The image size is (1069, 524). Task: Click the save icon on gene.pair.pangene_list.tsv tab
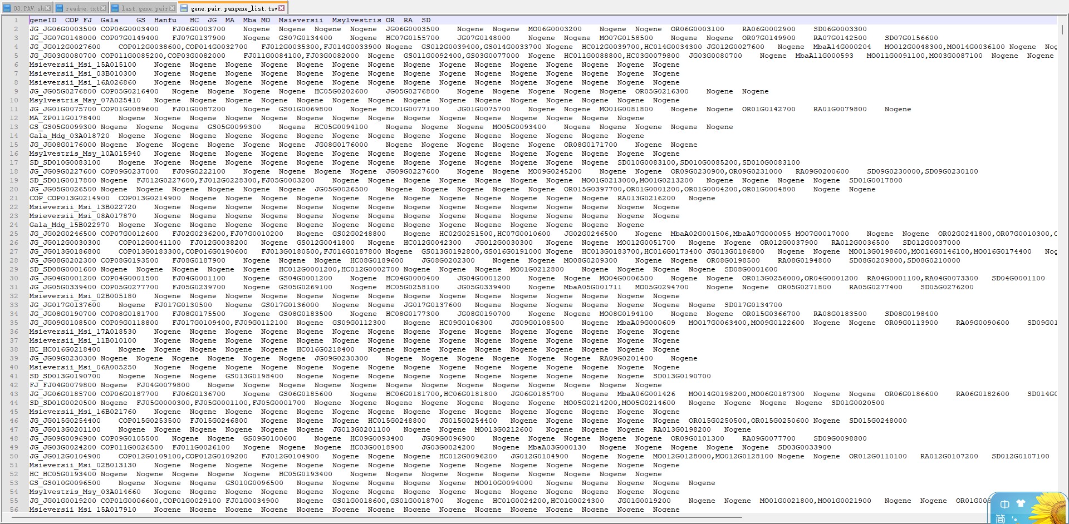tap(184, 8)
